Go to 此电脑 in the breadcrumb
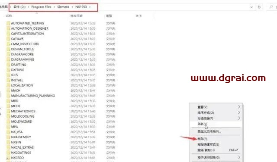Viewport: 277px width, 162px height. [x=3, y=7]
